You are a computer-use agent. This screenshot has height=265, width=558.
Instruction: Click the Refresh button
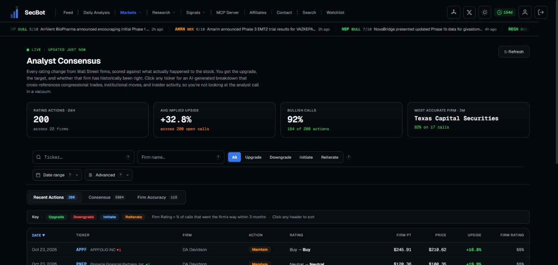pos(514,52)
